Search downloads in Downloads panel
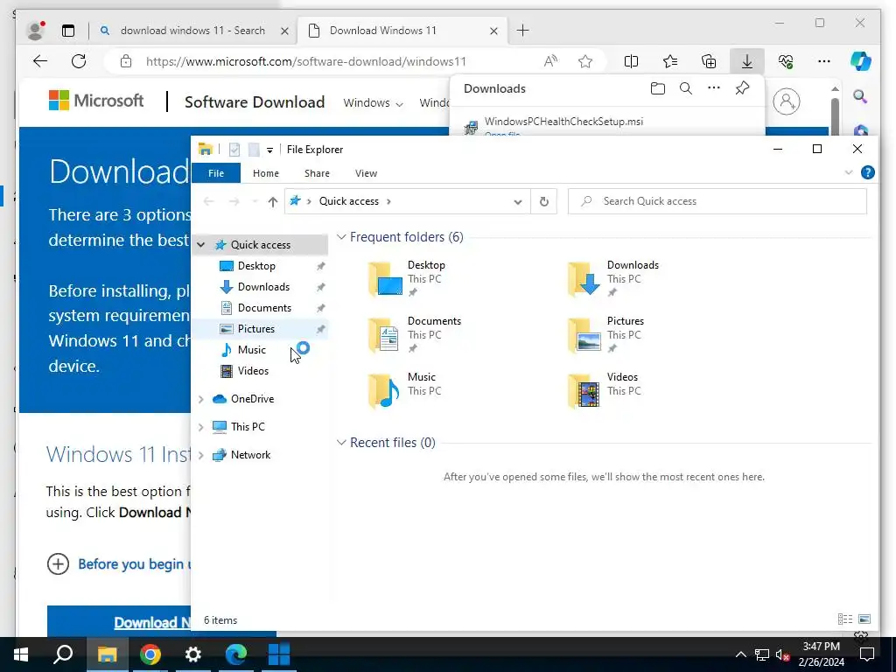Viewport: 896px width, 672px height. 686,88
